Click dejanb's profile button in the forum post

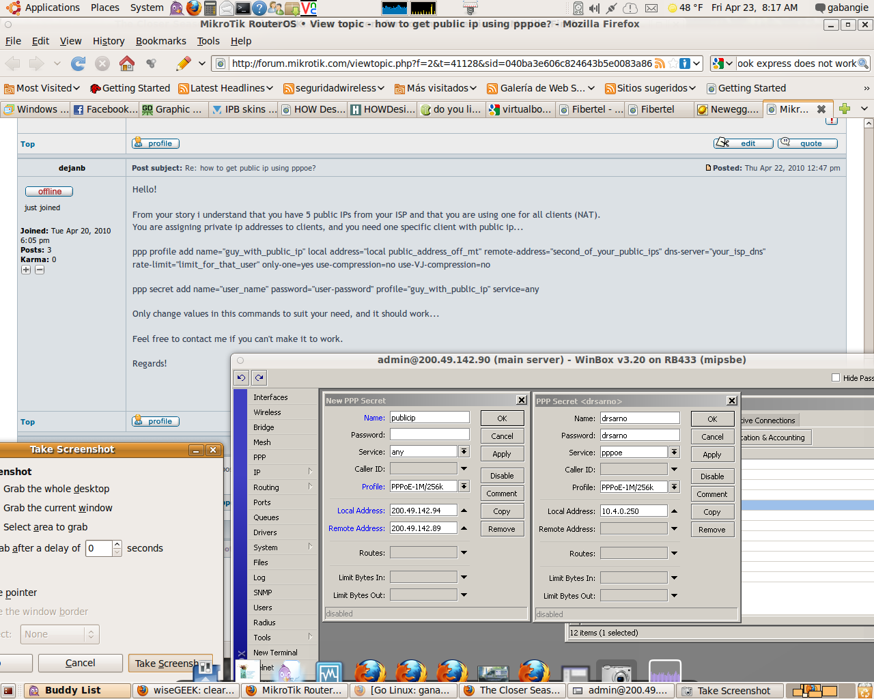tap(155, 421)
